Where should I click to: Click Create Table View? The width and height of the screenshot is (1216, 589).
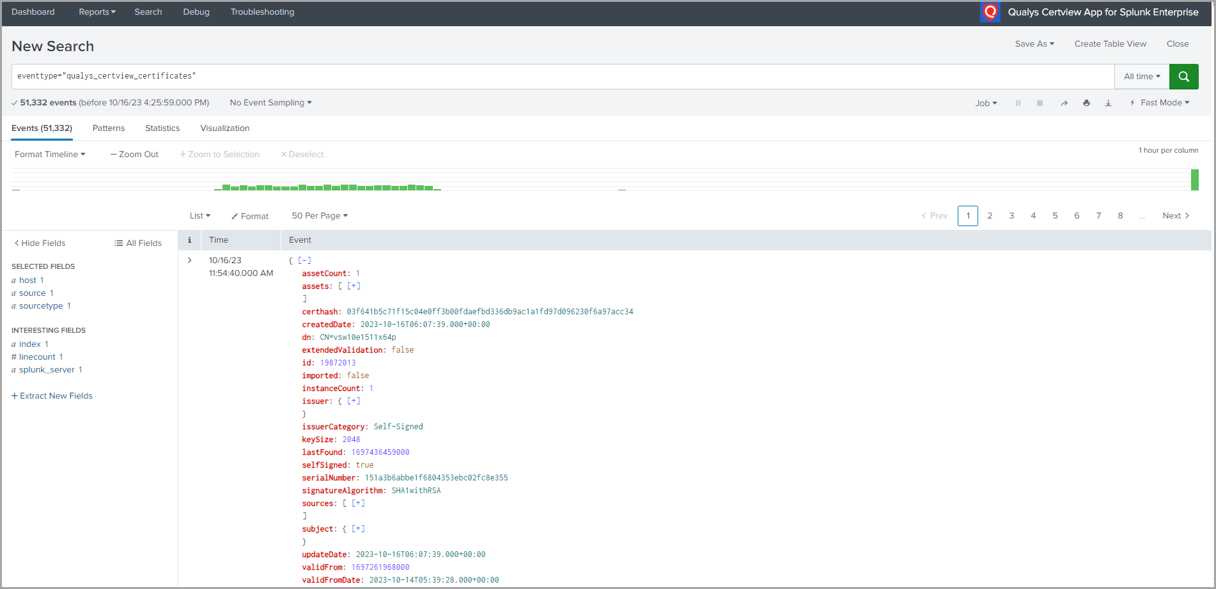[x=1110, y=43]
